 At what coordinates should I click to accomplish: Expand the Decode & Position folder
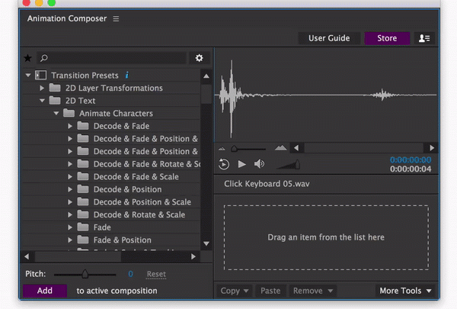(70, 189)
